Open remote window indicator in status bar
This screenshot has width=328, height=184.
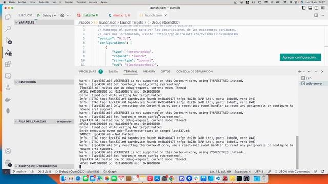[6, 172]
